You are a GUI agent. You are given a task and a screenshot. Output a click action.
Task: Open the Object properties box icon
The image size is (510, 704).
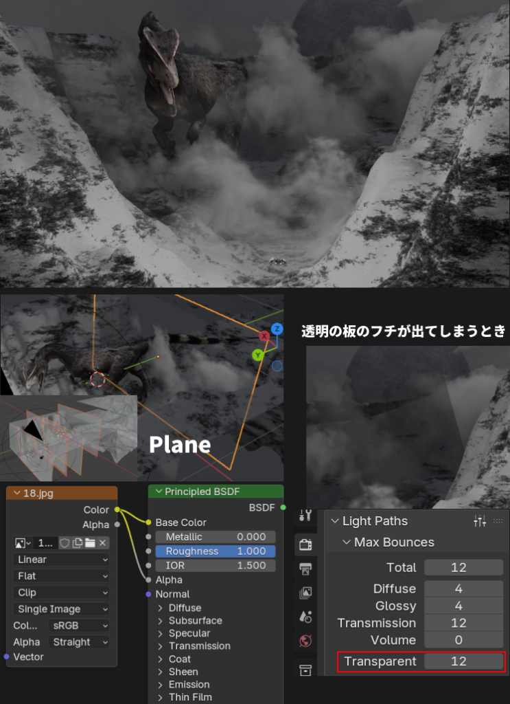pos(305,670)
